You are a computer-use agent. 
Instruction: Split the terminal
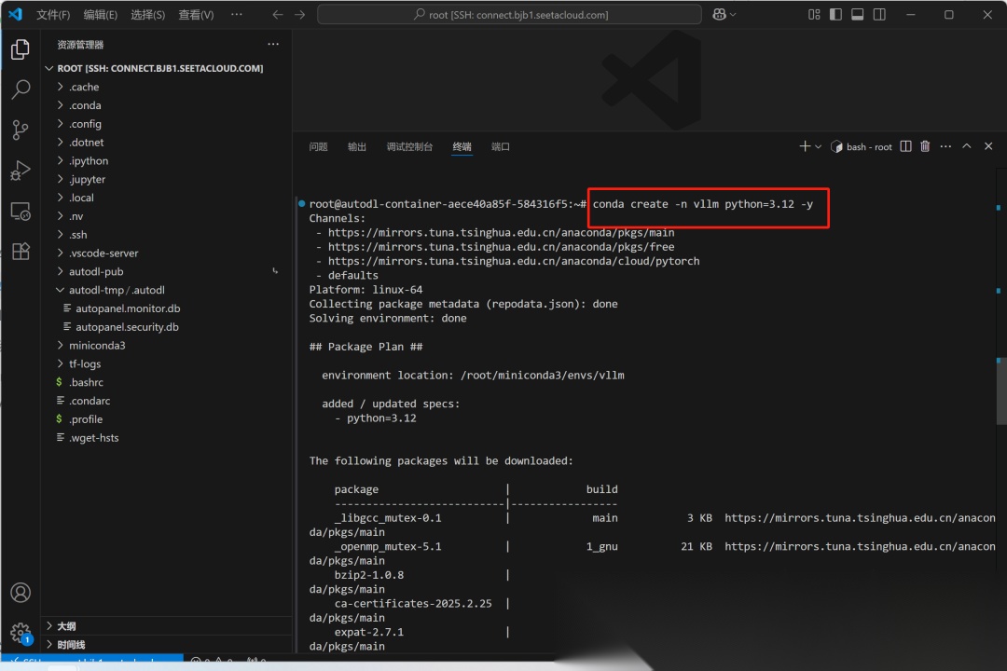[905, 146]
